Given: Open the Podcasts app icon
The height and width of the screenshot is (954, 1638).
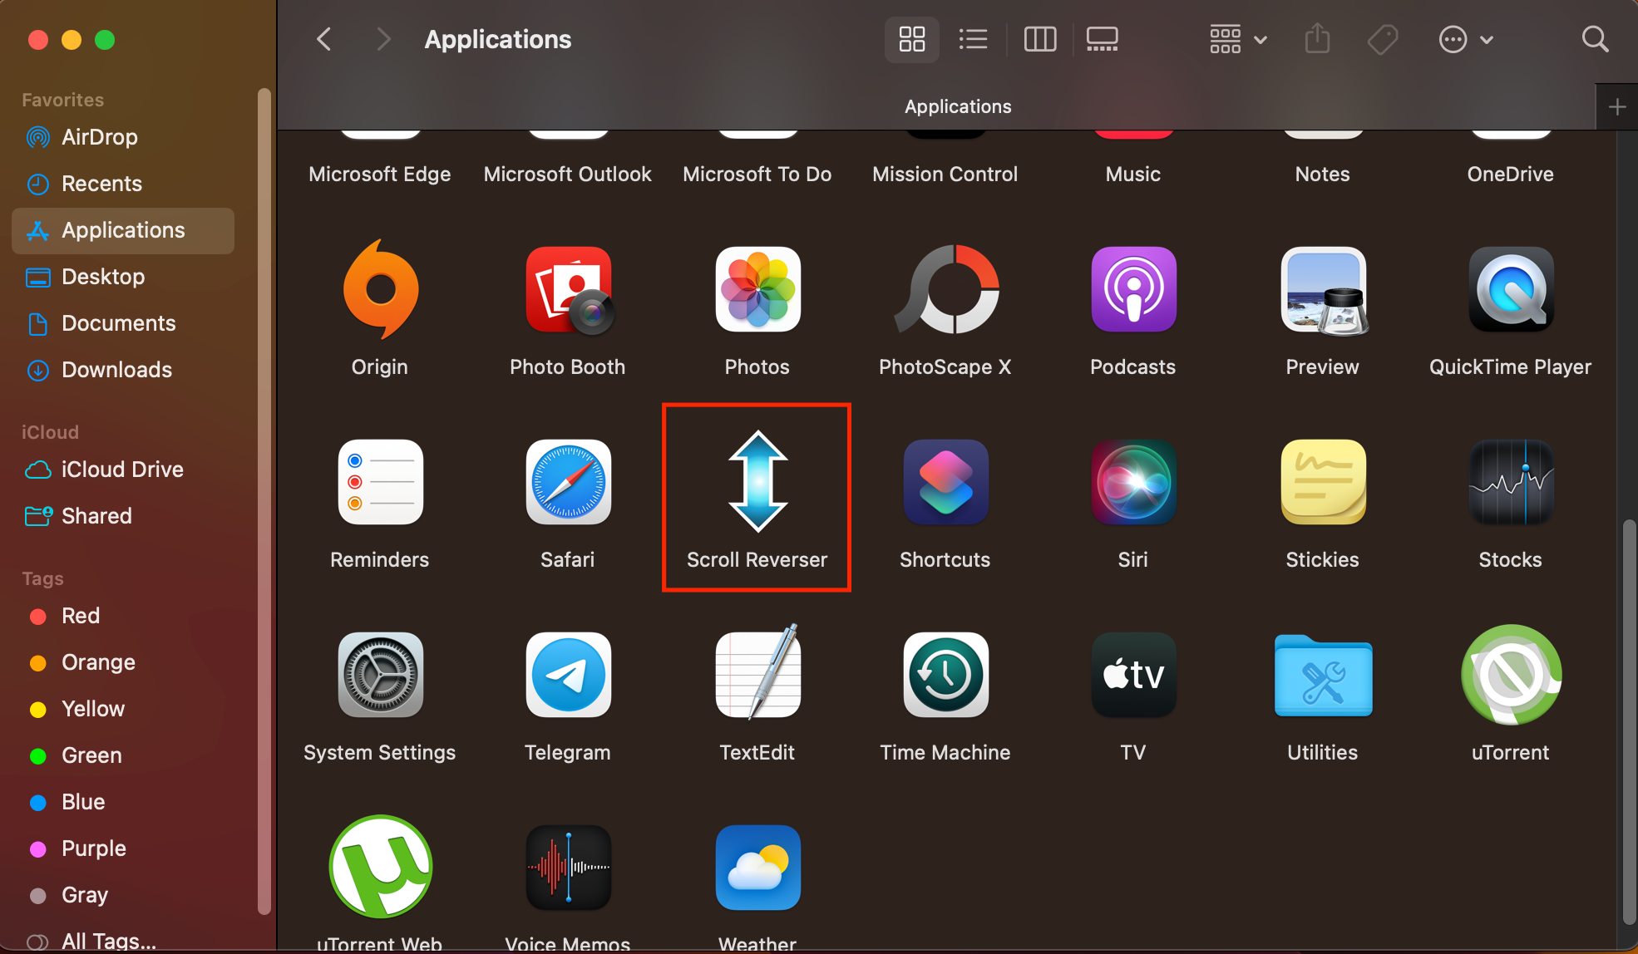Looking at the screenshot, I should [1133, 289].
